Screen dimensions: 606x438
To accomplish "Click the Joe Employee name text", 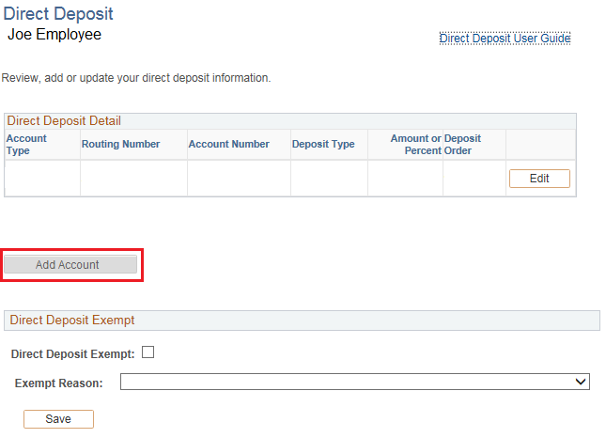I will pos(54,35).
